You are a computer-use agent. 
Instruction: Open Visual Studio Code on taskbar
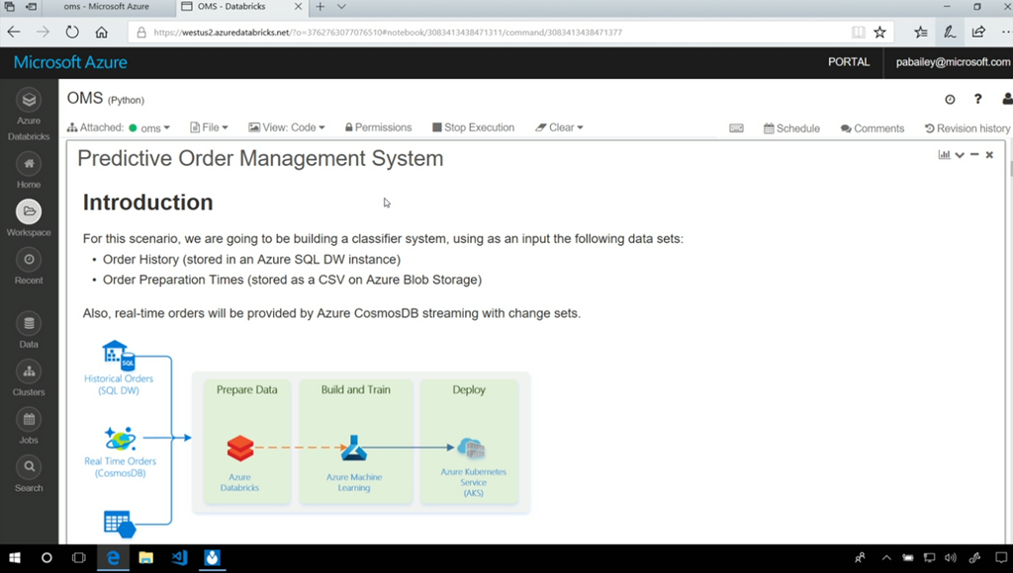(179, 557)
